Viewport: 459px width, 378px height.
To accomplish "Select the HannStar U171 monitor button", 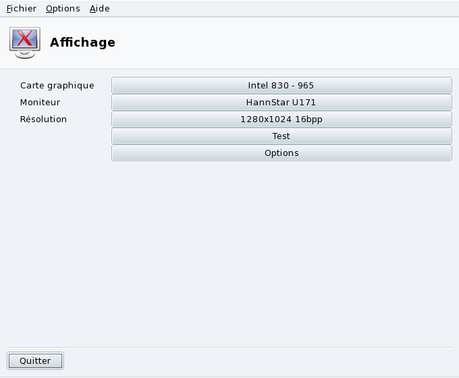I will (281, 103).
